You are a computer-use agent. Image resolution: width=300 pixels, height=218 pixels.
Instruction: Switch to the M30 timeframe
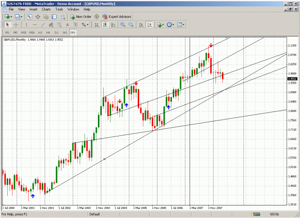pos(32,33)
